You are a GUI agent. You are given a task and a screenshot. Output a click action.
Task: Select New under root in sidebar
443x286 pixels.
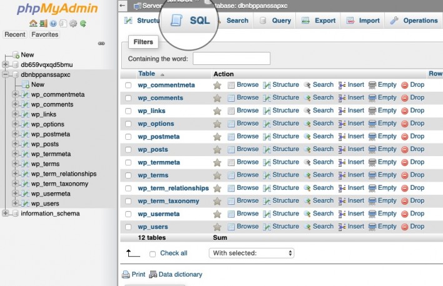(28, 55)
